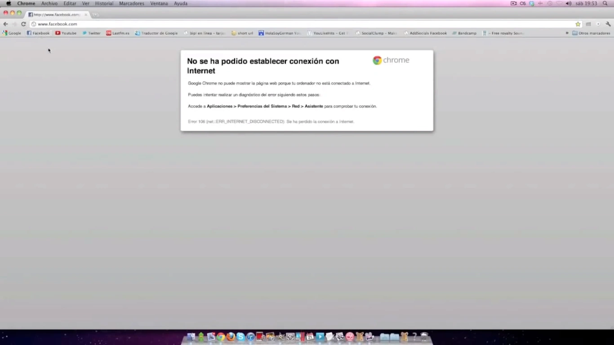Launch Skype from the dock
614x345 pixels.
tap(240, 336)
